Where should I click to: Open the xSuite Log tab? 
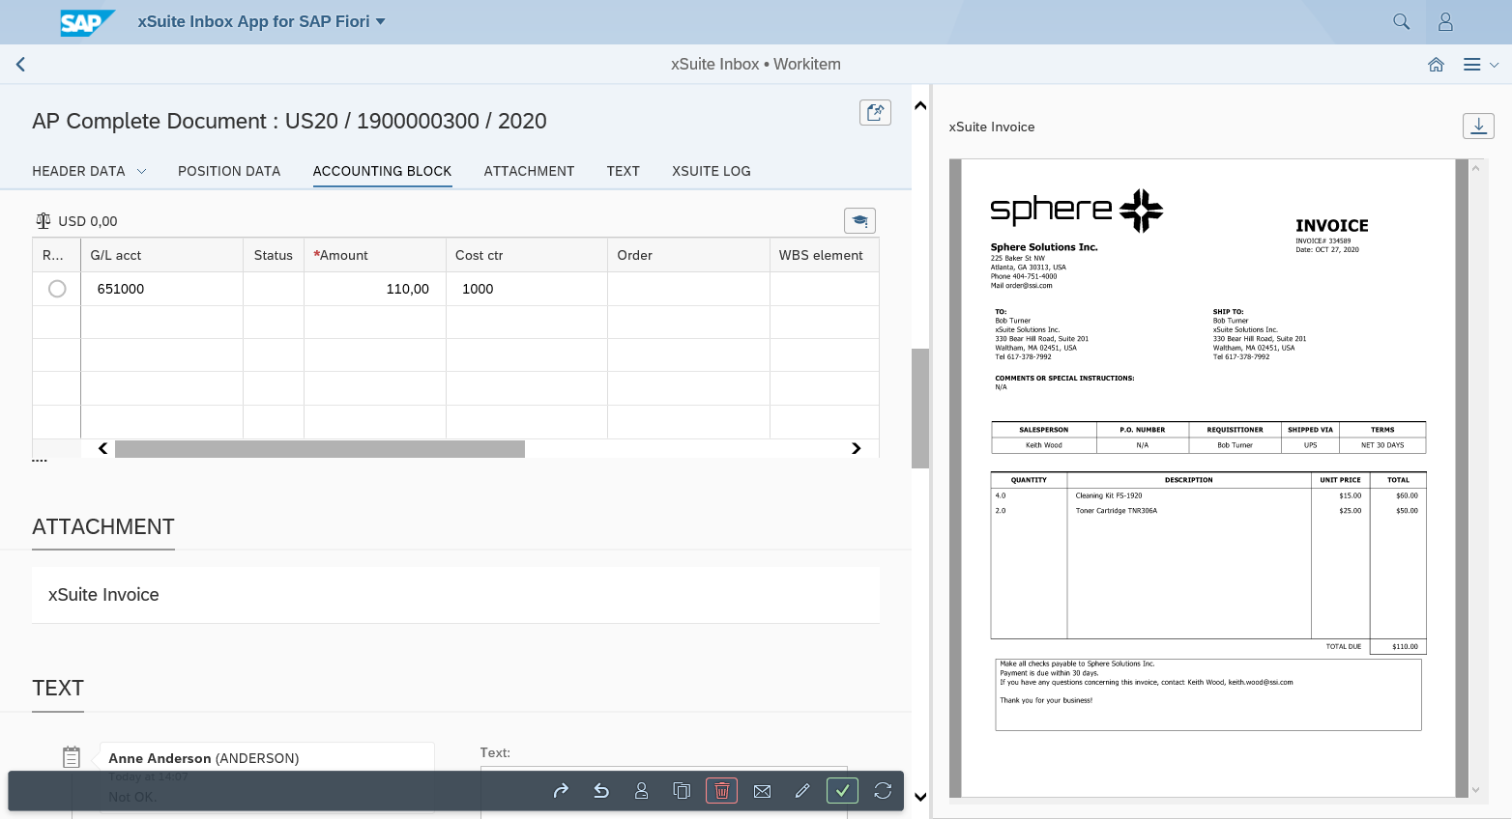711,171
